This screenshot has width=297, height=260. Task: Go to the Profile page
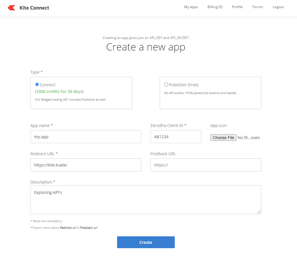click(237, 7)
